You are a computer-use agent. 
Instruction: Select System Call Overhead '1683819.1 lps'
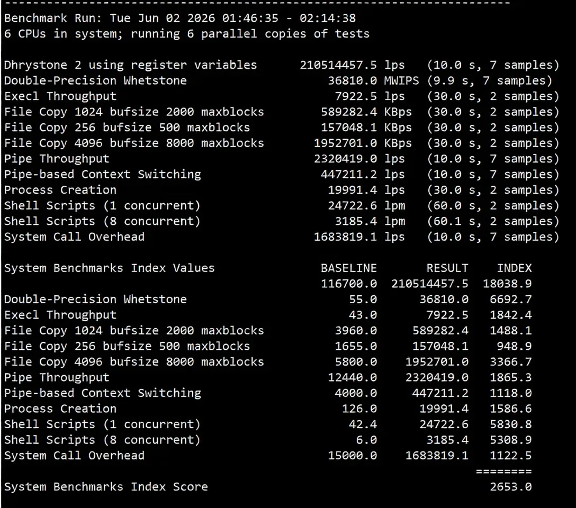(359, 237)
